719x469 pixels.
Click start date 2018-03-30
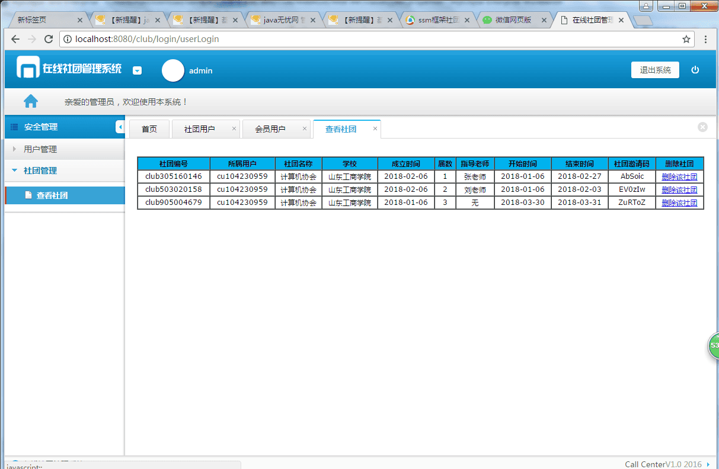(x=523, y=203)
